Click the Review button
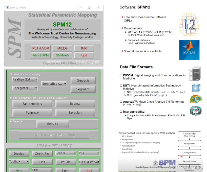207x172 pixels. [x=75, y=104]
